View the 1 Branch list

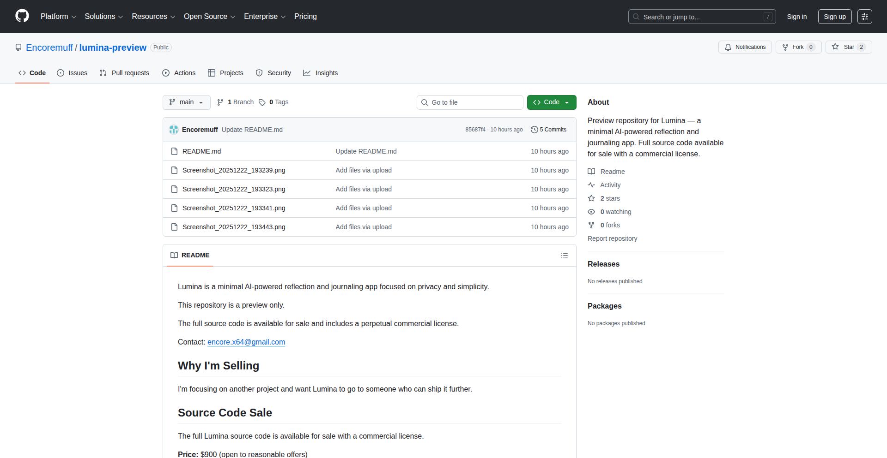[x=236, y=102]
